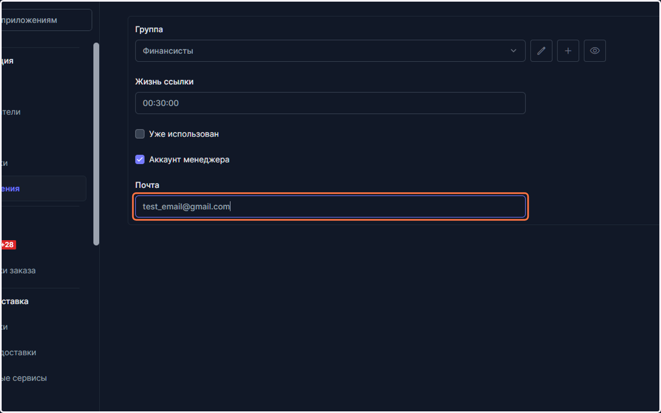Click the Уже использован label text
661x413 pixels.
click(184, 134)
